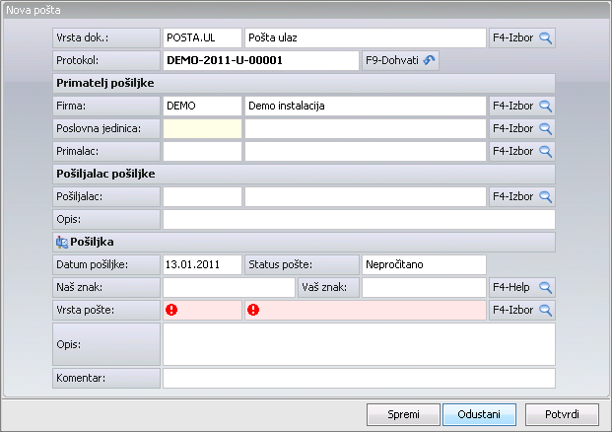The height and width of the screenshot is (432, 612).
Task: Click the F4-Izbor lookup for Vrsta dok.
Action: [x=521, y=38]
